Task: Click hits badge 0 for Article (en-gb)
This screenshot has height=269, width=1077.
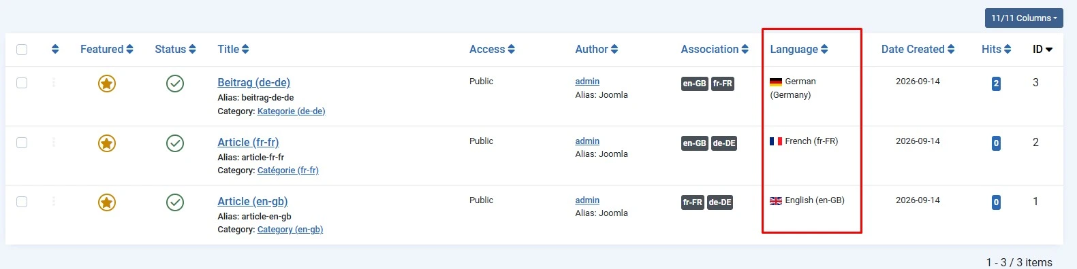Action: click(996, 202)
